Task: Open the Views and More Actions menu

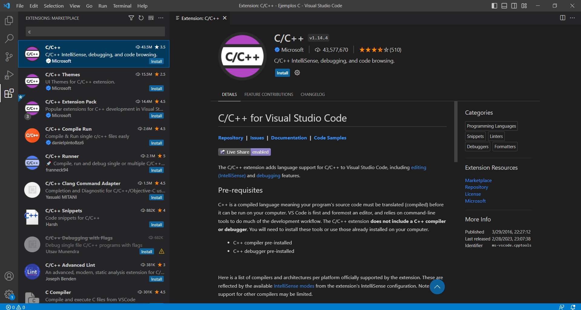Action: (x=161, y=18)
